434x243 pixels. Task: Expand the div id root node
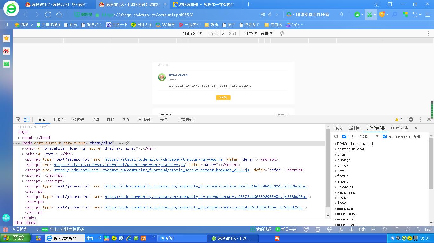point(23,154)
